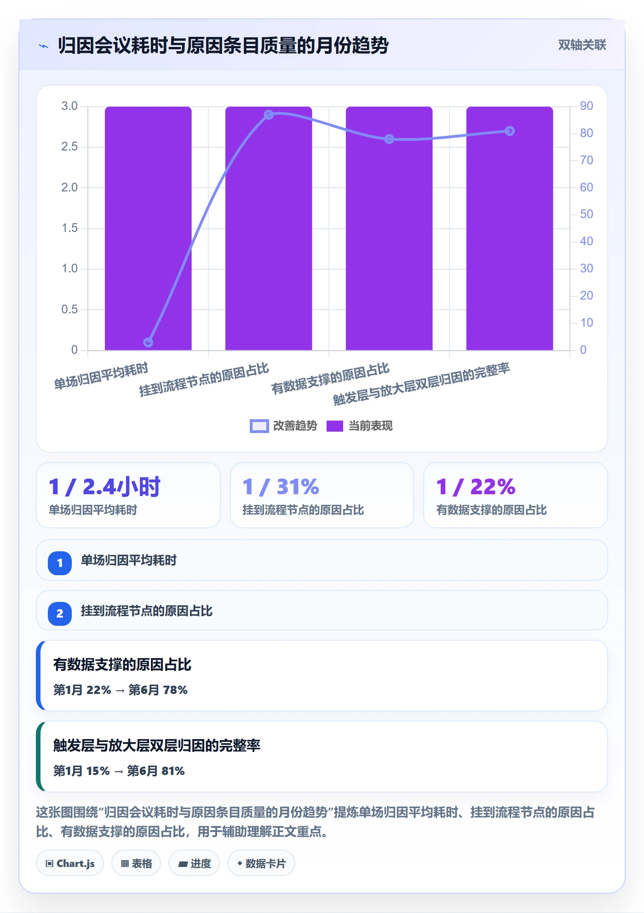This screenshot has width=644, height=913.
Task: Click the left axis value 3.0
Action: [x=69, y=106]
